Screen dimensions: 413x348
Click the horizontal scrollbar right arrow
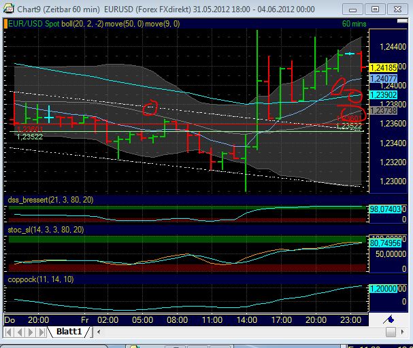[403, 332]
